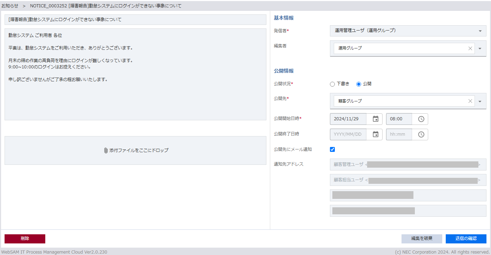Expand the 公開先 dropdown arrow
This screenshot has height=255, width=491.
pos(480,101)
